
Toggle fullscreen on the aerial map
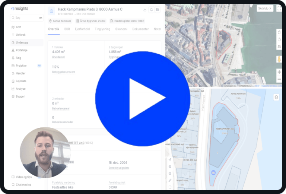[x=279, y=8]
